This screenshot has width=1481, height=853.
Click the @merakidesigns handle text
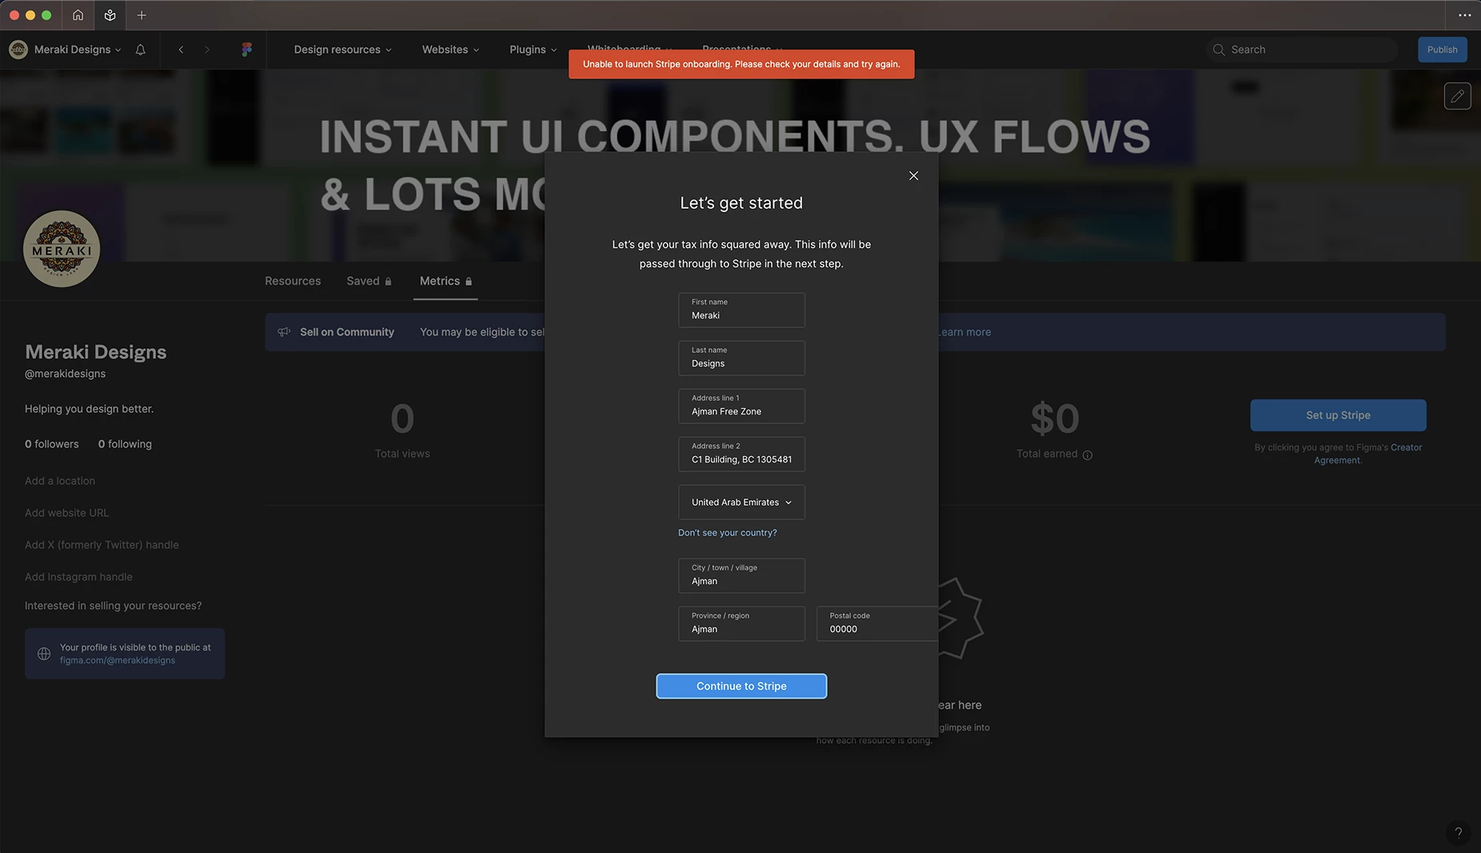[x=65, y=374]
